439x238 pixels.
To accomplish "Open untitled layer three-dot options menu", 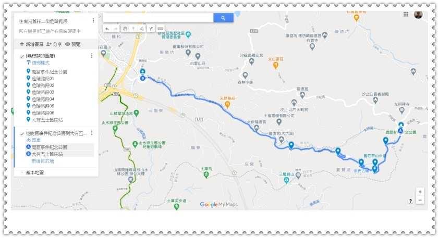I will click(92, 56).
